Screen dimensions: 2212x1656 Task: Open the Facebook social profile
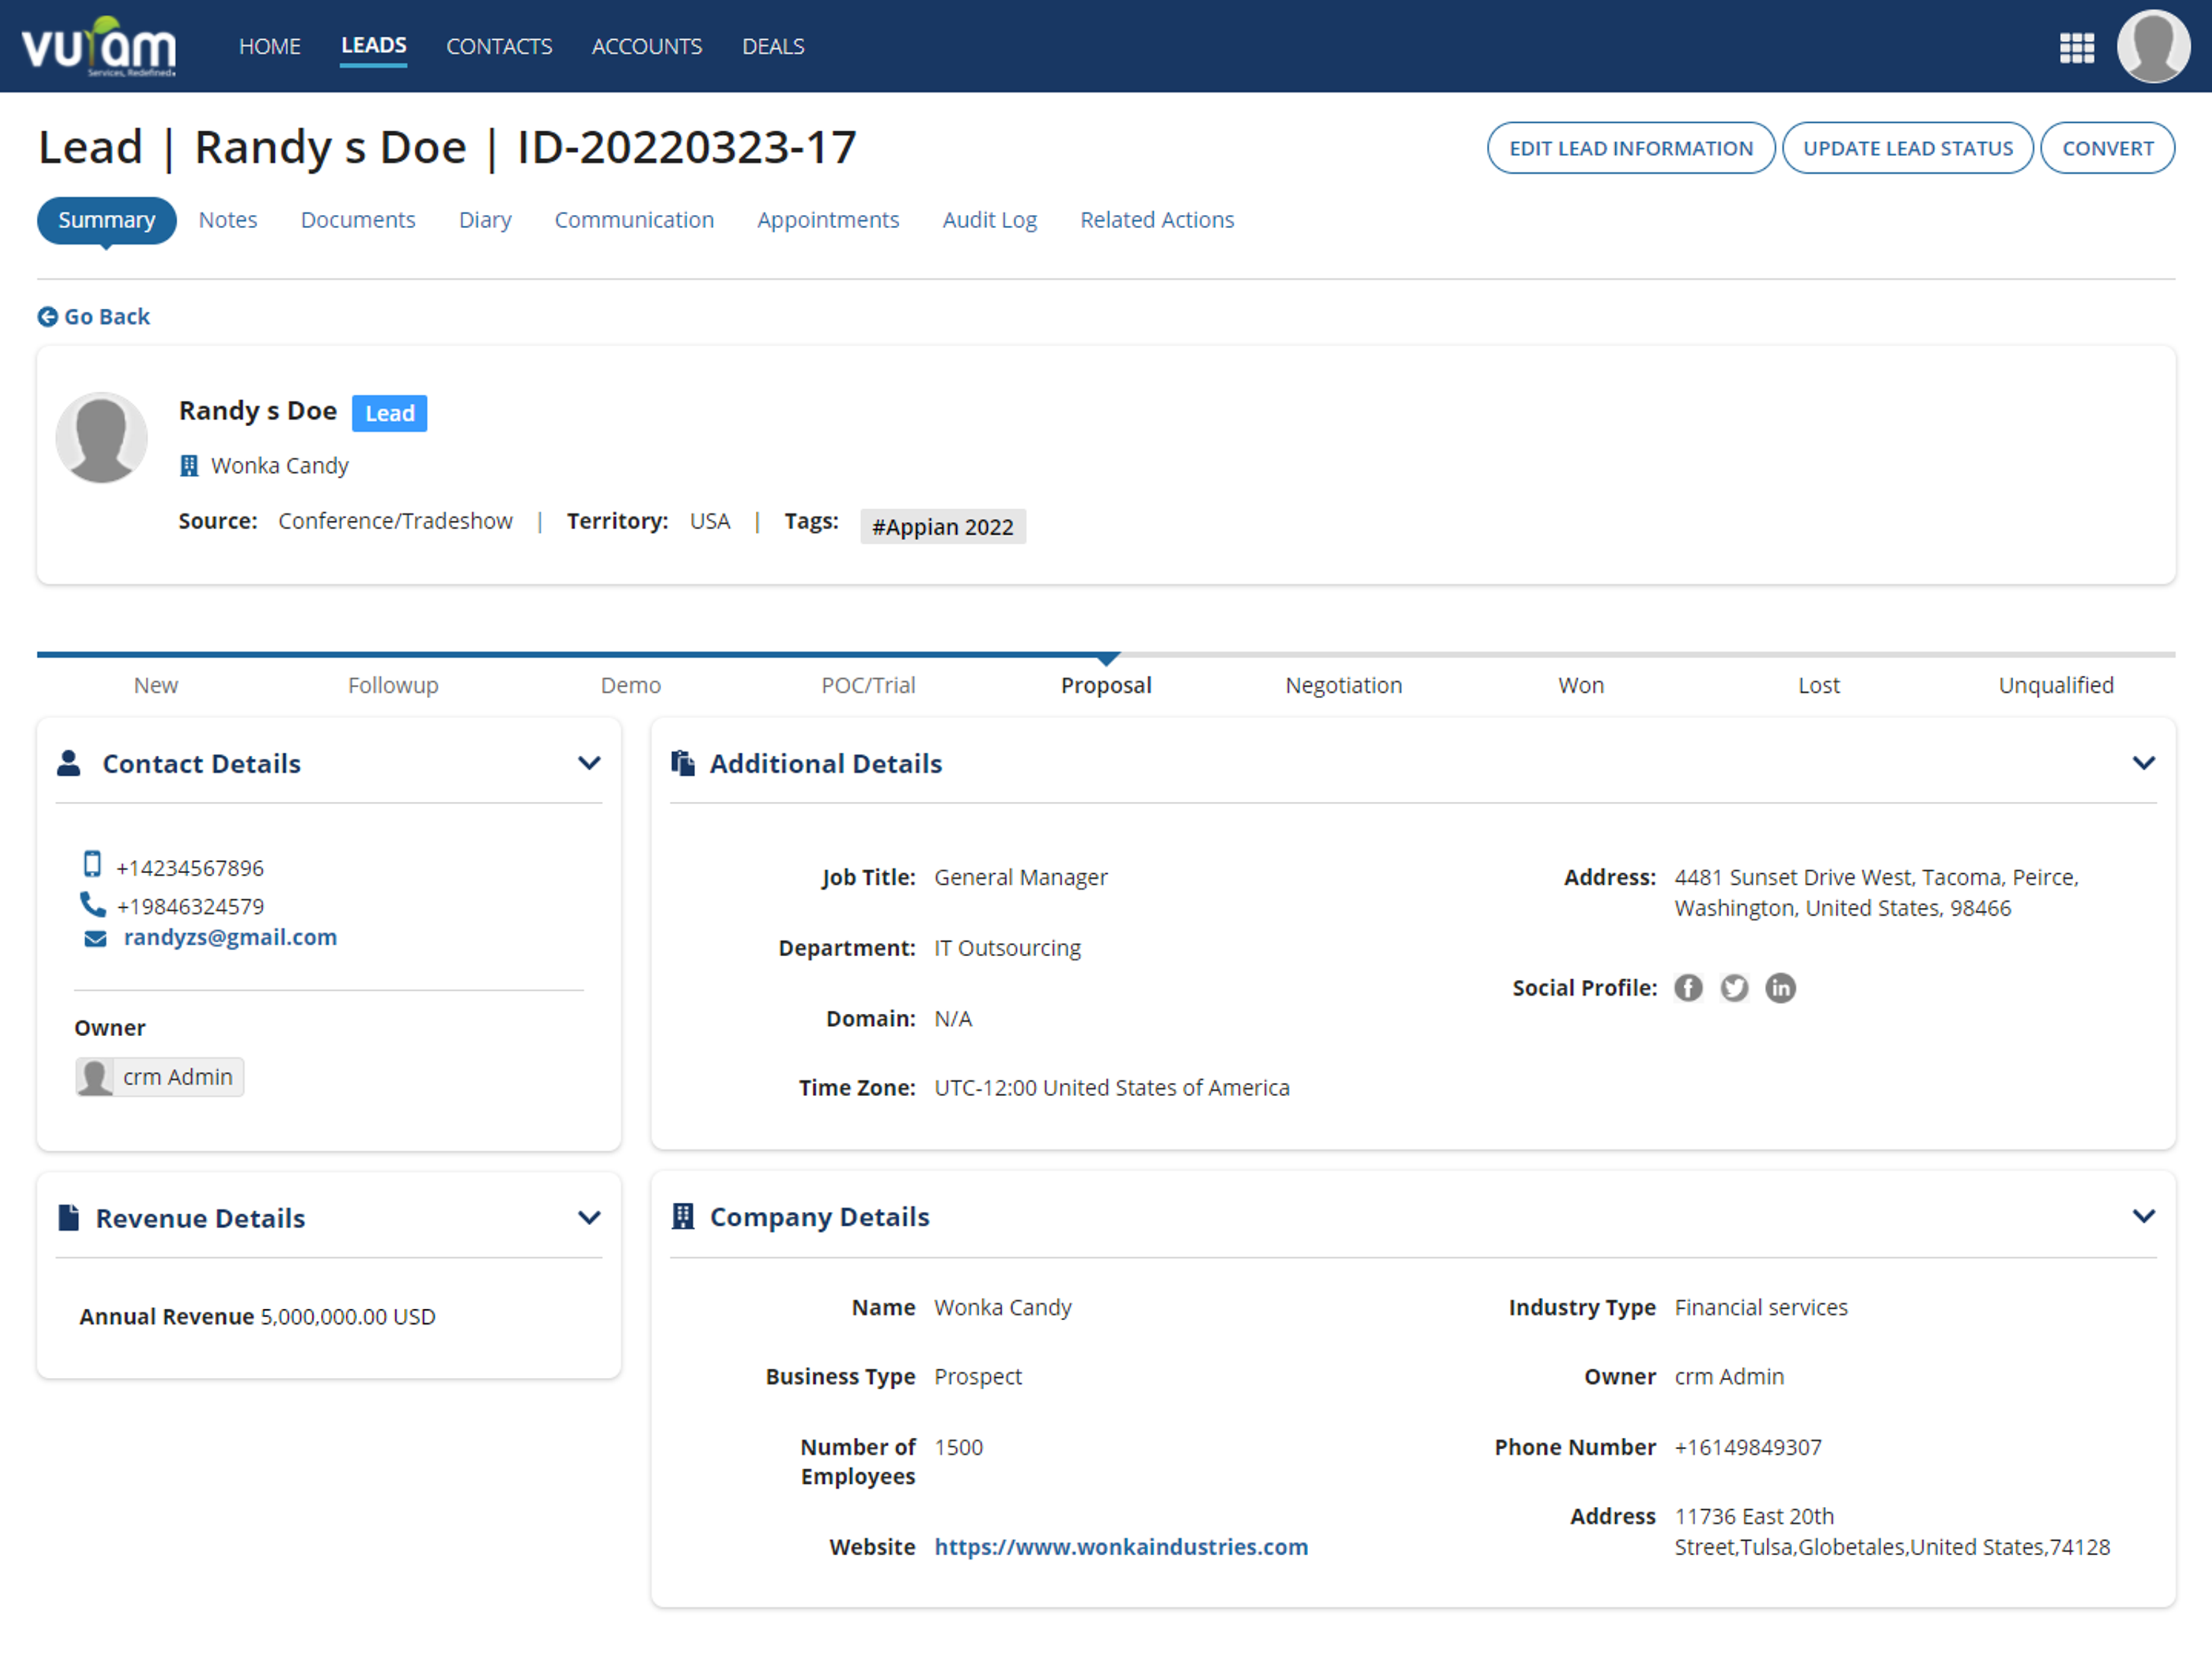1688,988
